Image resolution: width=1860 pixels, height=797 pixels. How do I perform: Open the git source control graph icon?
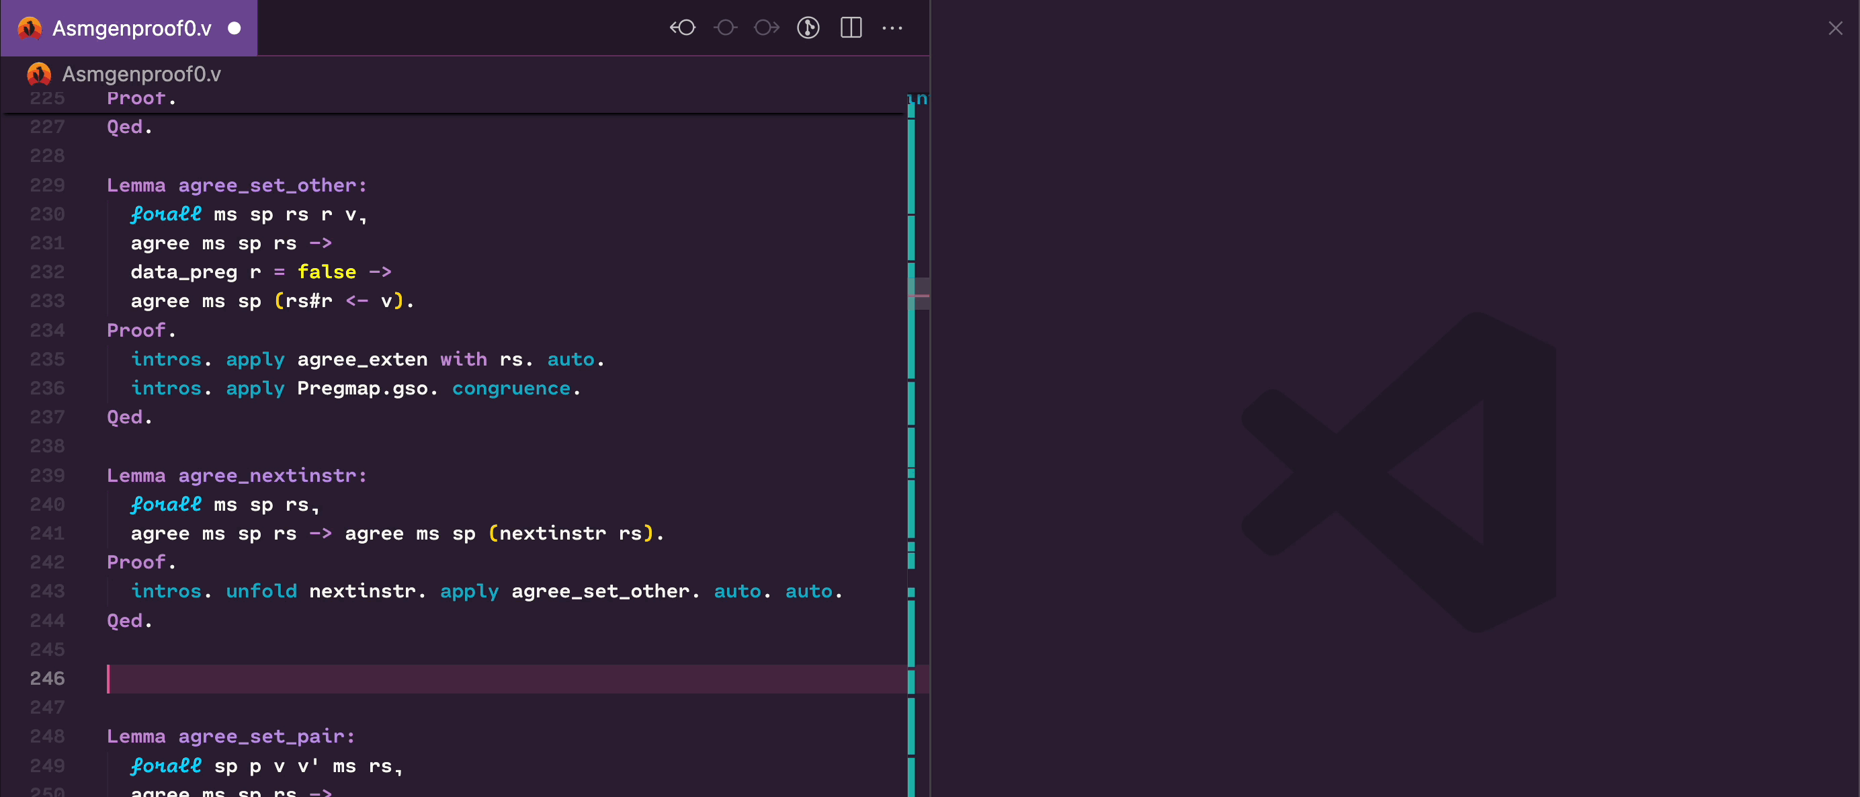808,28
